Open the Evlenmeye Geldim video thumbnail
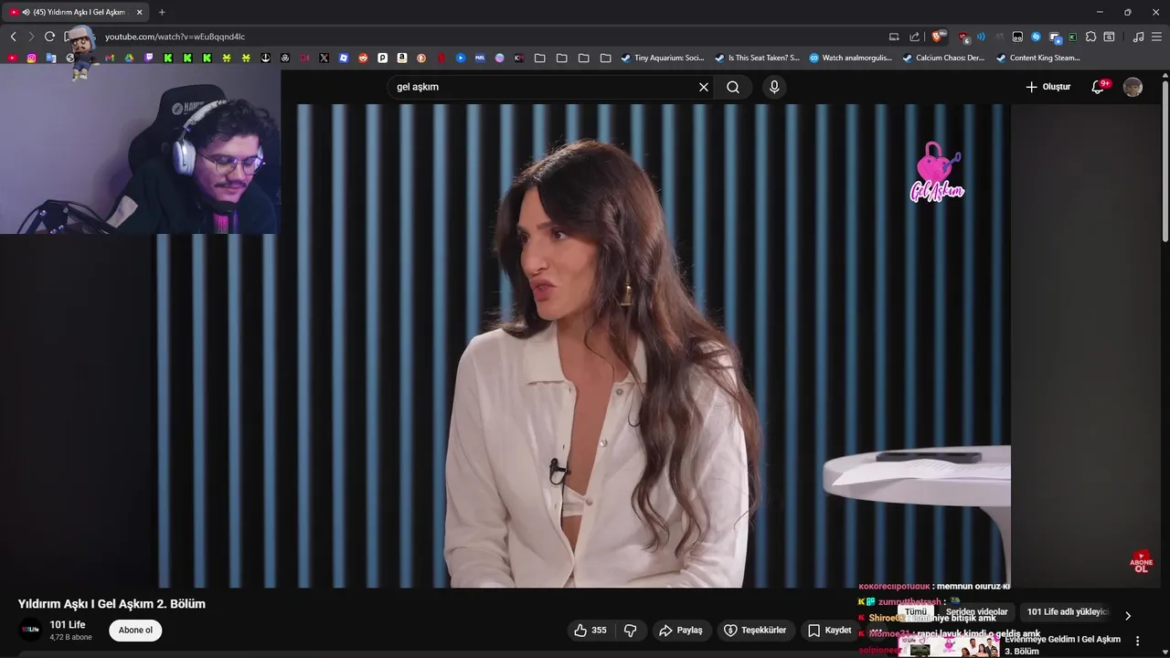The image size is (1170, 658). click(949, 646)
